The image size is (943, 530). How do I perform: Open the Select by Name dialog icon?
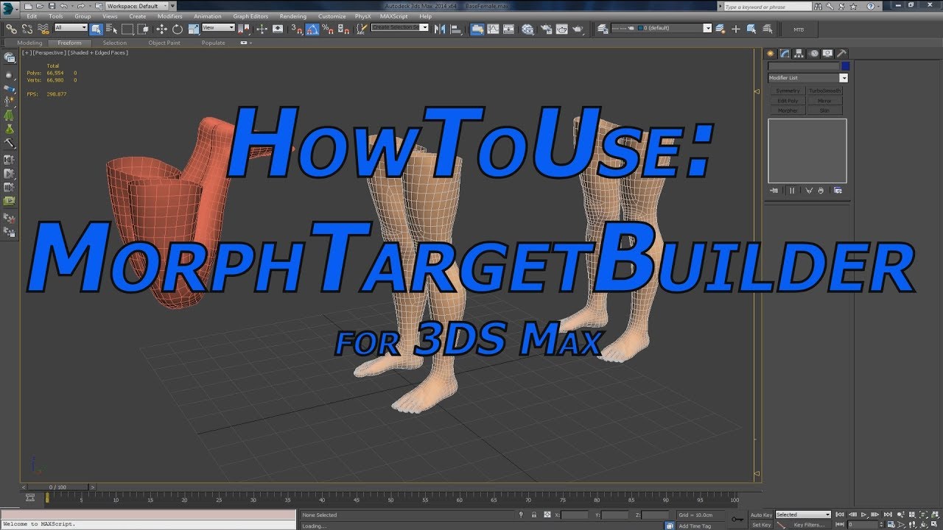click(x=111, y=29)
